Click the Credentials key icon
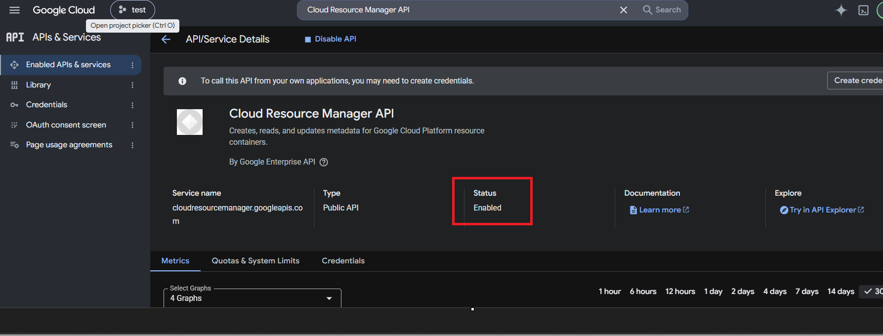Screen dimensions: 883x336 tap(14, 105)
